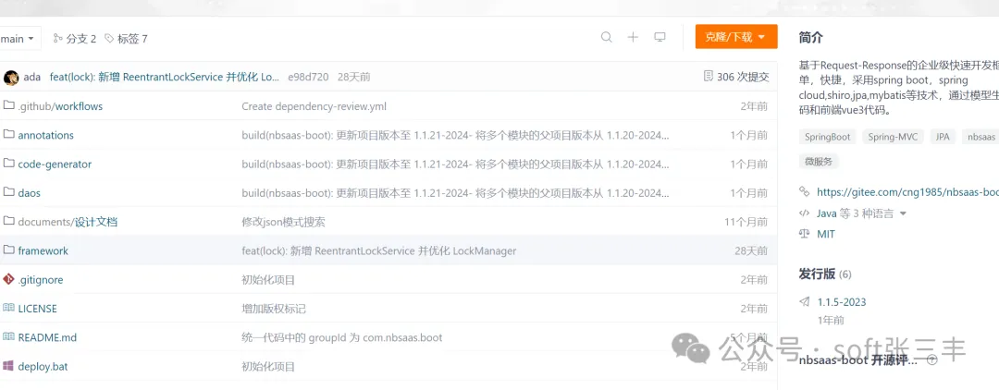Image resolution: width=999 pixels, height=390 pixels.
Task: Open the author name ada
Action: click(31, 77)
